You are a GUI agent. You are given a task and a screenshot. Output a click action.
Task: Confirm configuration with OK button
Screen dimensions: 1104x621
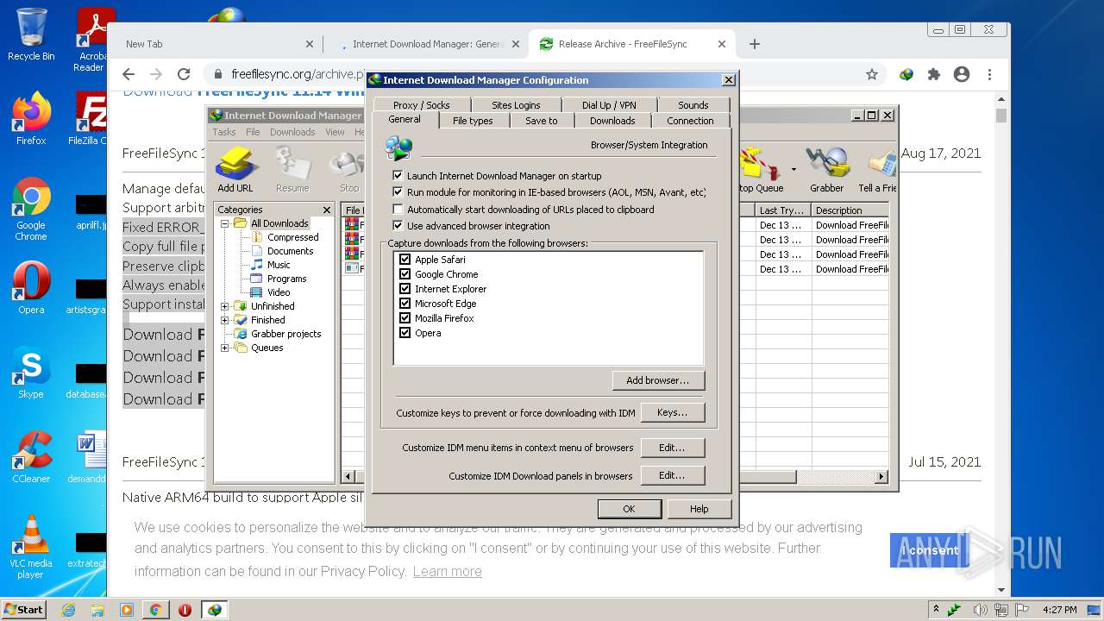pos(629,509)
